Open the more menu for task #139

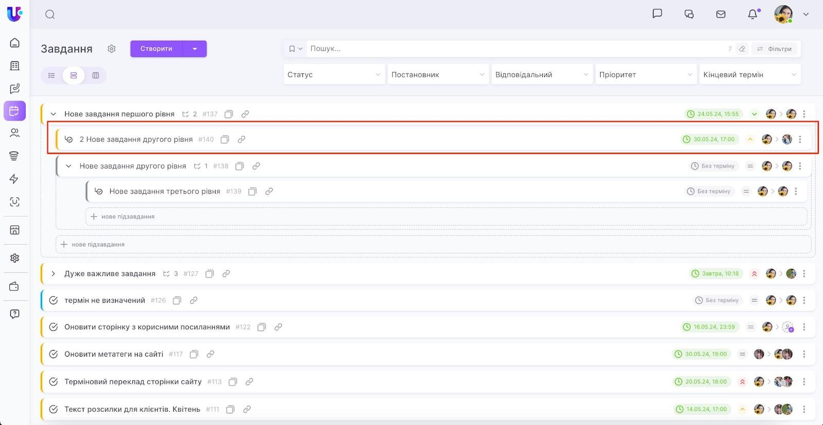[796, 191]
